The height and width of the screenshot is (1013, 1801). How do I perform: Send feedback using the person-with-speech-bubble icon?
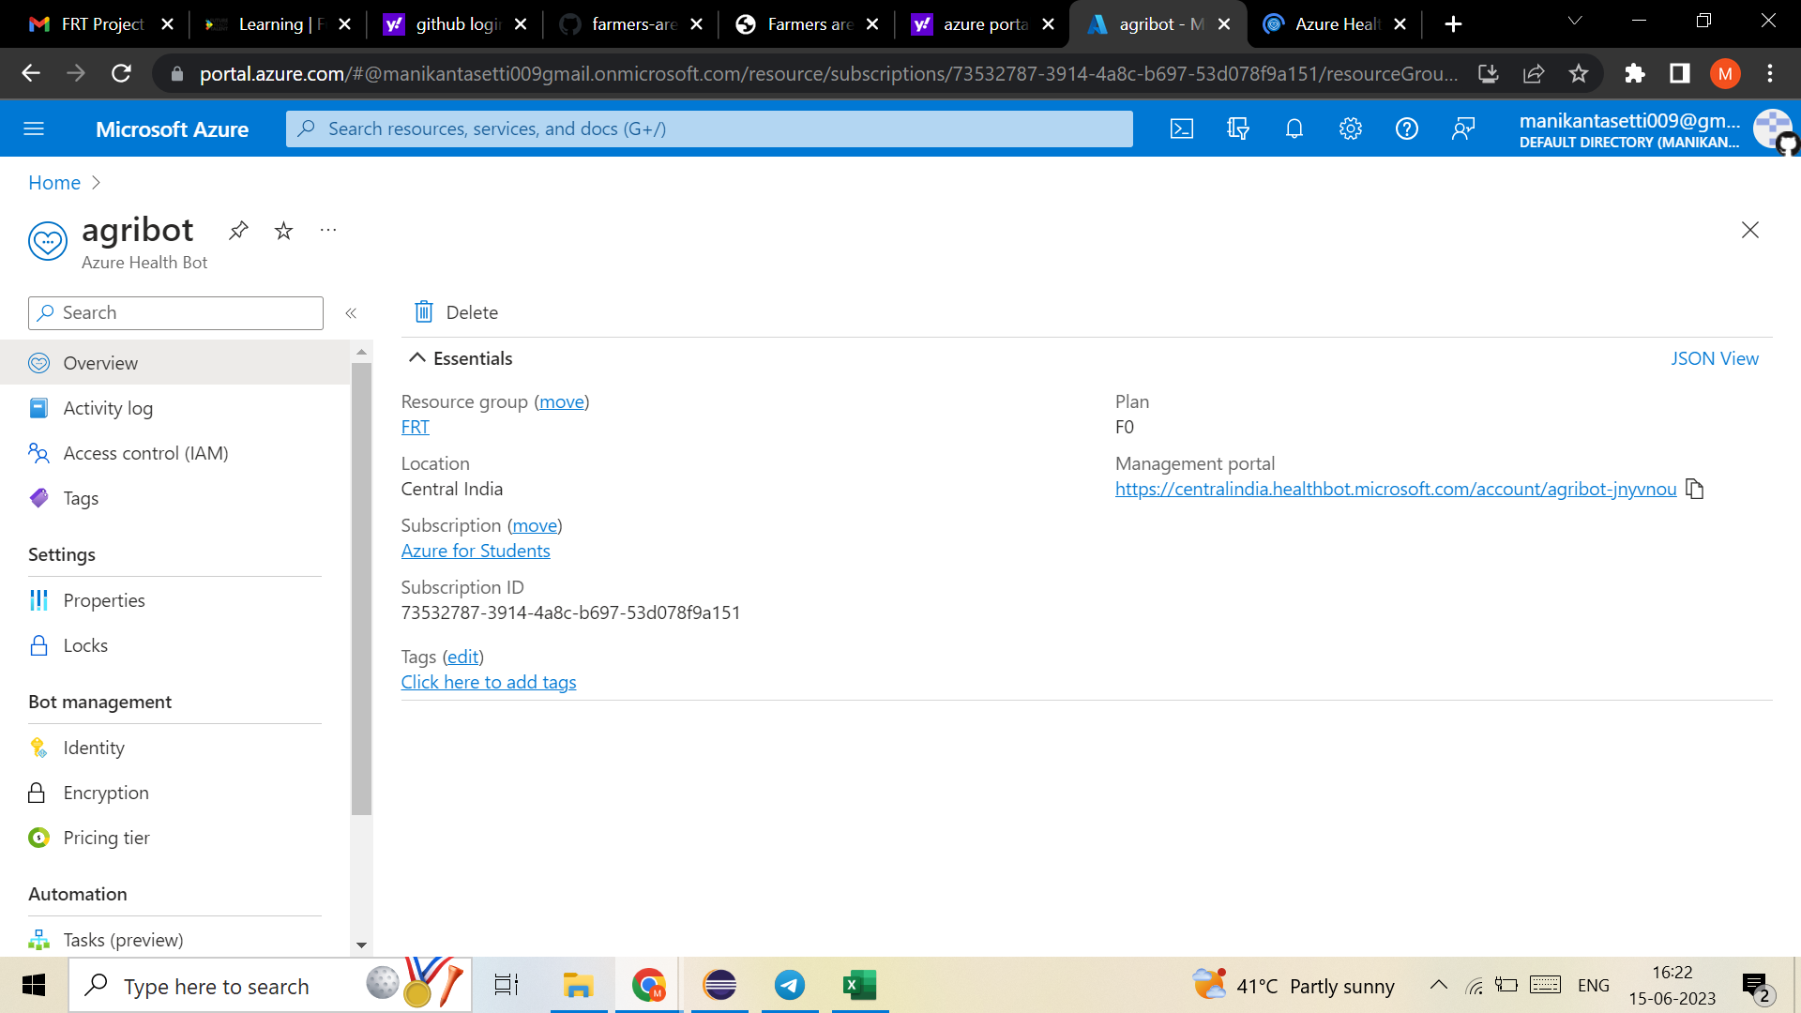1462,129
